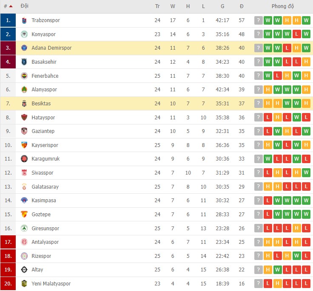
Task: Click the Phong độ column header
Action: 283,6
